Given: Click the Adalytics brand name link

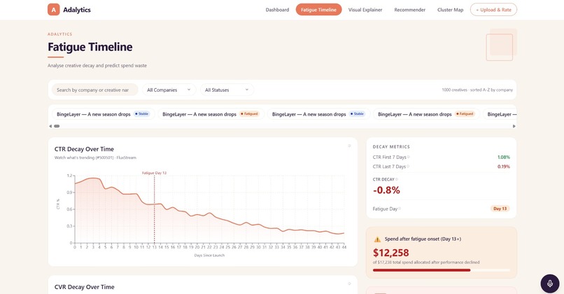Looking at the screenshot, I should pyautogui.click(x=77, y=10).
